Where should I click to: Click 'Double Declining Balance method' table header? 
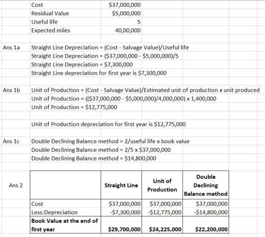click(x=206, y=185)
